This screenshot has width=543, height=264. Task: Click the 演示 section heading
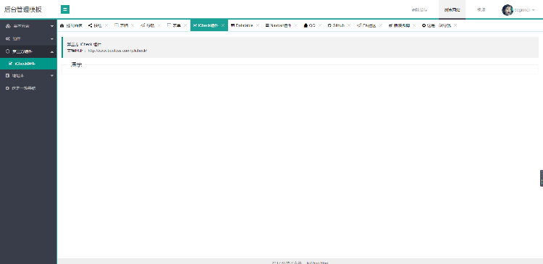tap(76, 64)
